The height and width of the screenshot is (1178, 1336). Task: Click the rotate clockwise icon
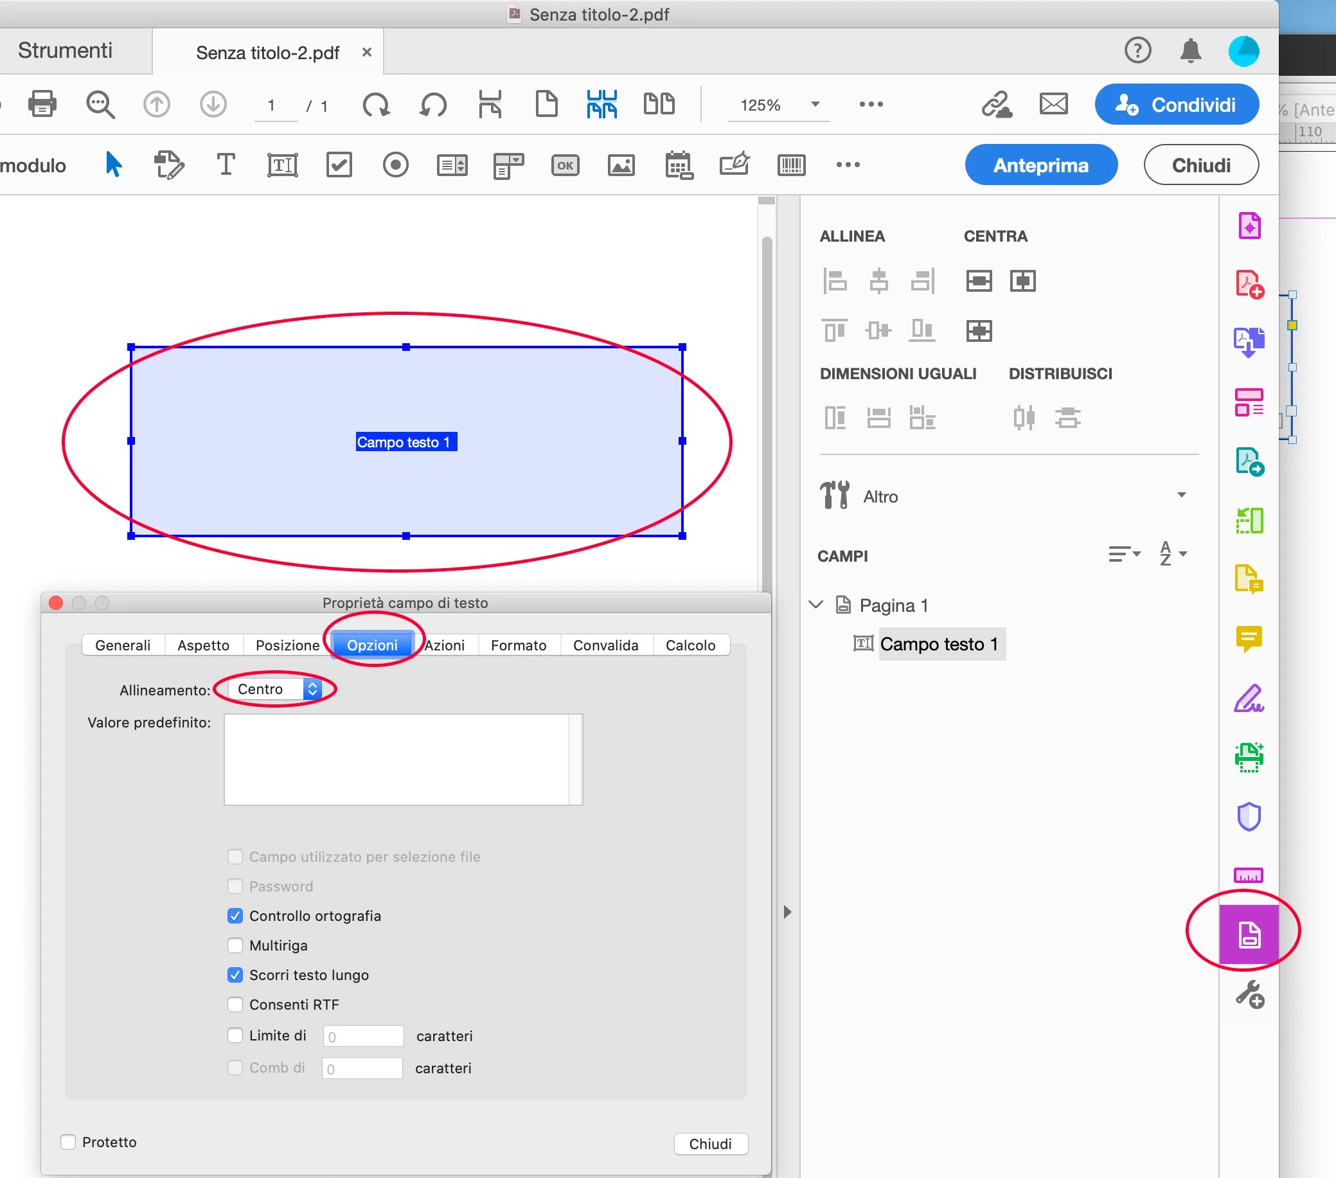tap(376, 104)
